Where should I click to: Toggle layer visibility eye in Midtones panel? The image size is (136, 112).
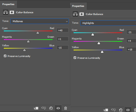(x=58, y=108)
